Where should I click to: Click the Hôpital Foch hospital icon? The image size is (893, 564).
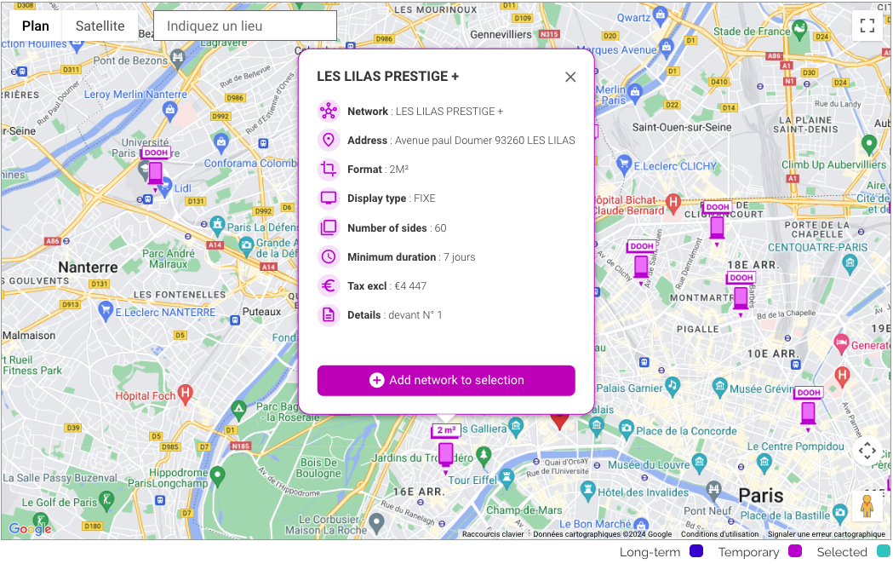click(x=185, y=394)
